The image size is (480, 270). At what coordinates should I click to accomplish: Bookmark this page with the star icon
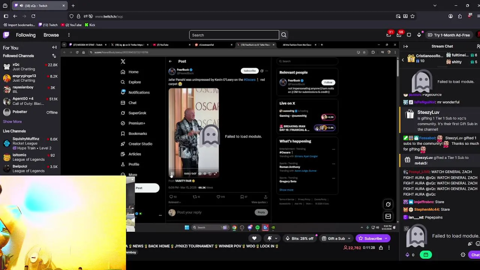coord(412,16)
